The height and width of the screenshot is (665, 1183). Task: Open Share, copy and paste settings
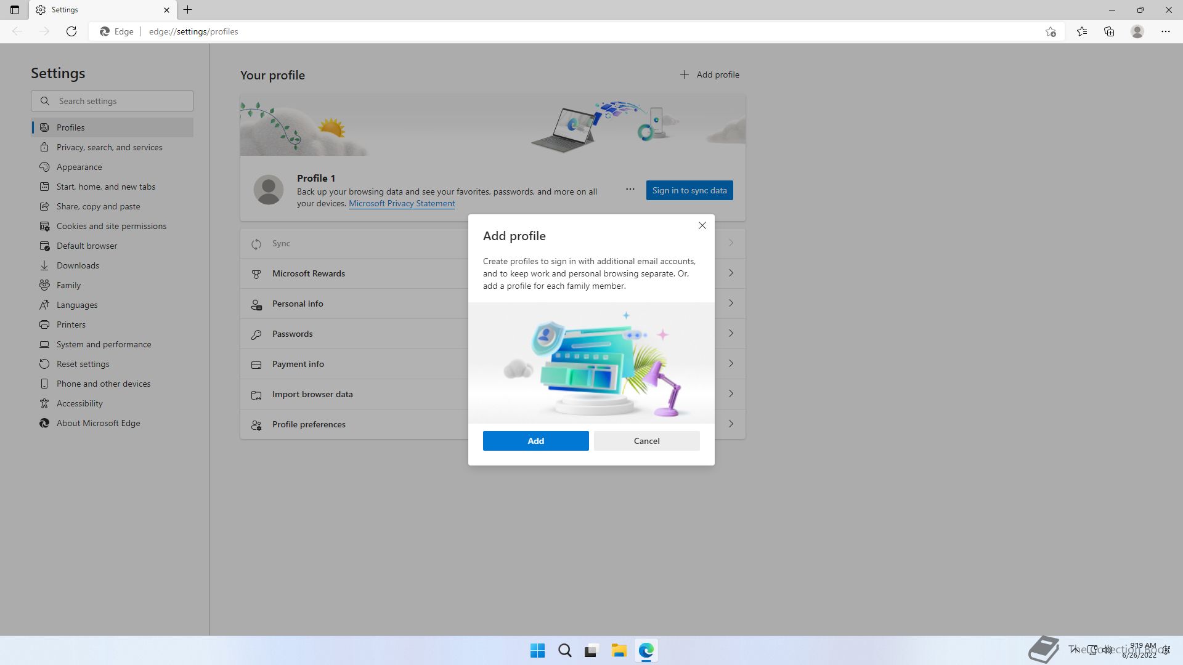pos(112,206)
